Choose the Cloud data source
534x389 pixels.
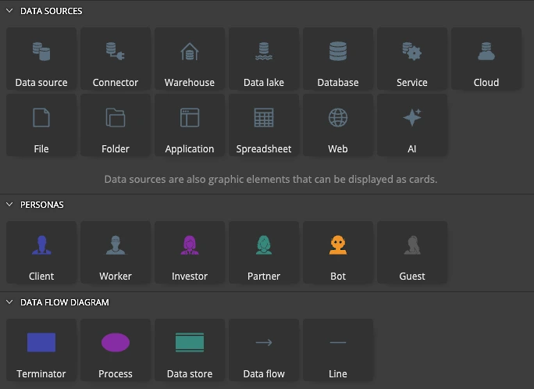point(486,59)
